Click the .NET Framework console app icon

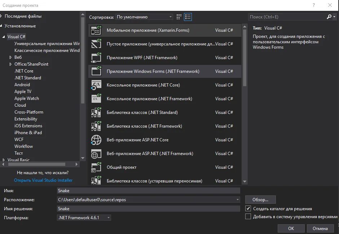click(96, 99)
